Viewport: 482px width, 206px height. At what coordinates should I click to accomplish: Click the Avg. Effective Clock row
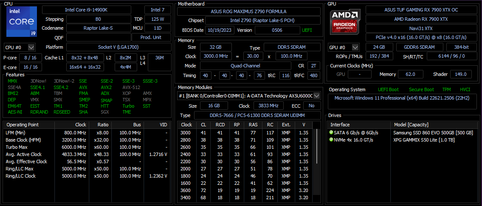(x=86, y=161)
